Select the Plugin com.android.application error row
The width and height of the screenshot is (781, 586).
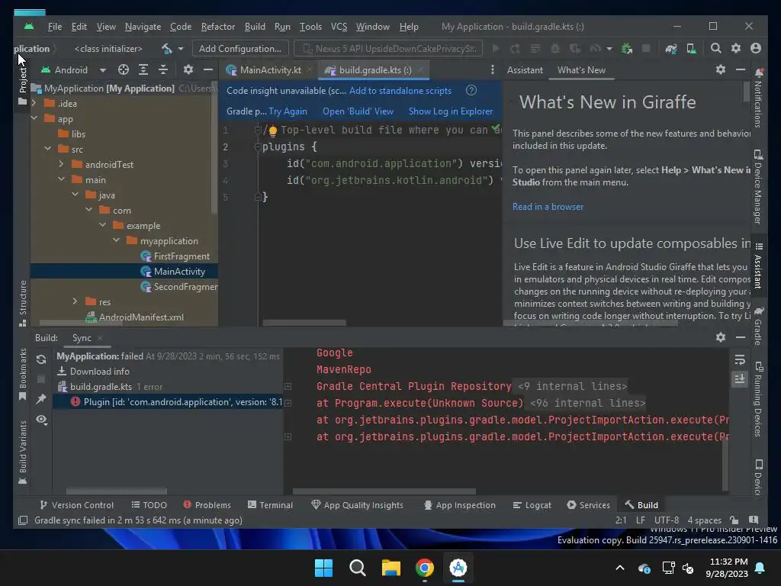point(168,401)
